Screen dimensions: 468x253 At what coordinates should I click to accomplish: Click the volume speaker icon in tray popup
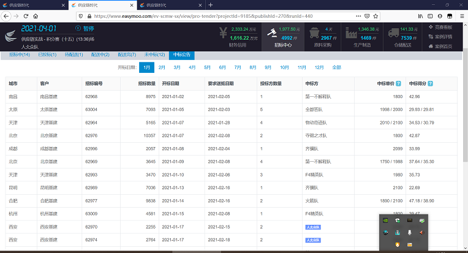click(421, 232)
